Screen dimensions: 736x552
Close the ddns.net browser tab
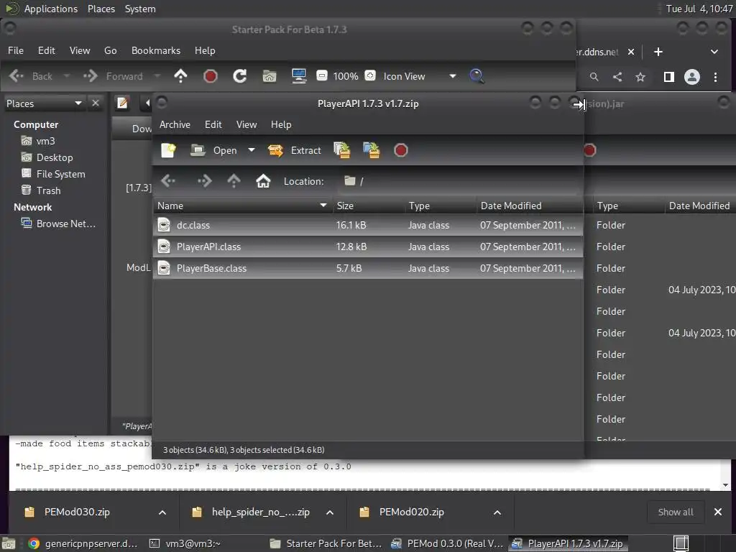(631, 52)
